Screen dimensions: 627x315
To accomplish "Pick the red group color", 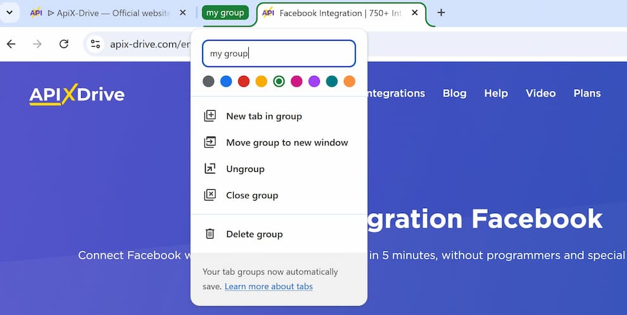I will (244, 82).
